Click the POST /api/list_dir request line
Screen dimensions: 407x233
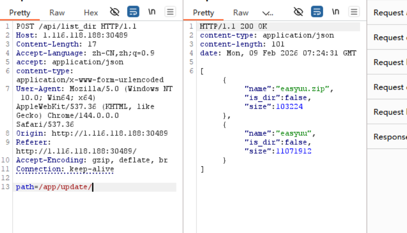click(x=76, y=26)
